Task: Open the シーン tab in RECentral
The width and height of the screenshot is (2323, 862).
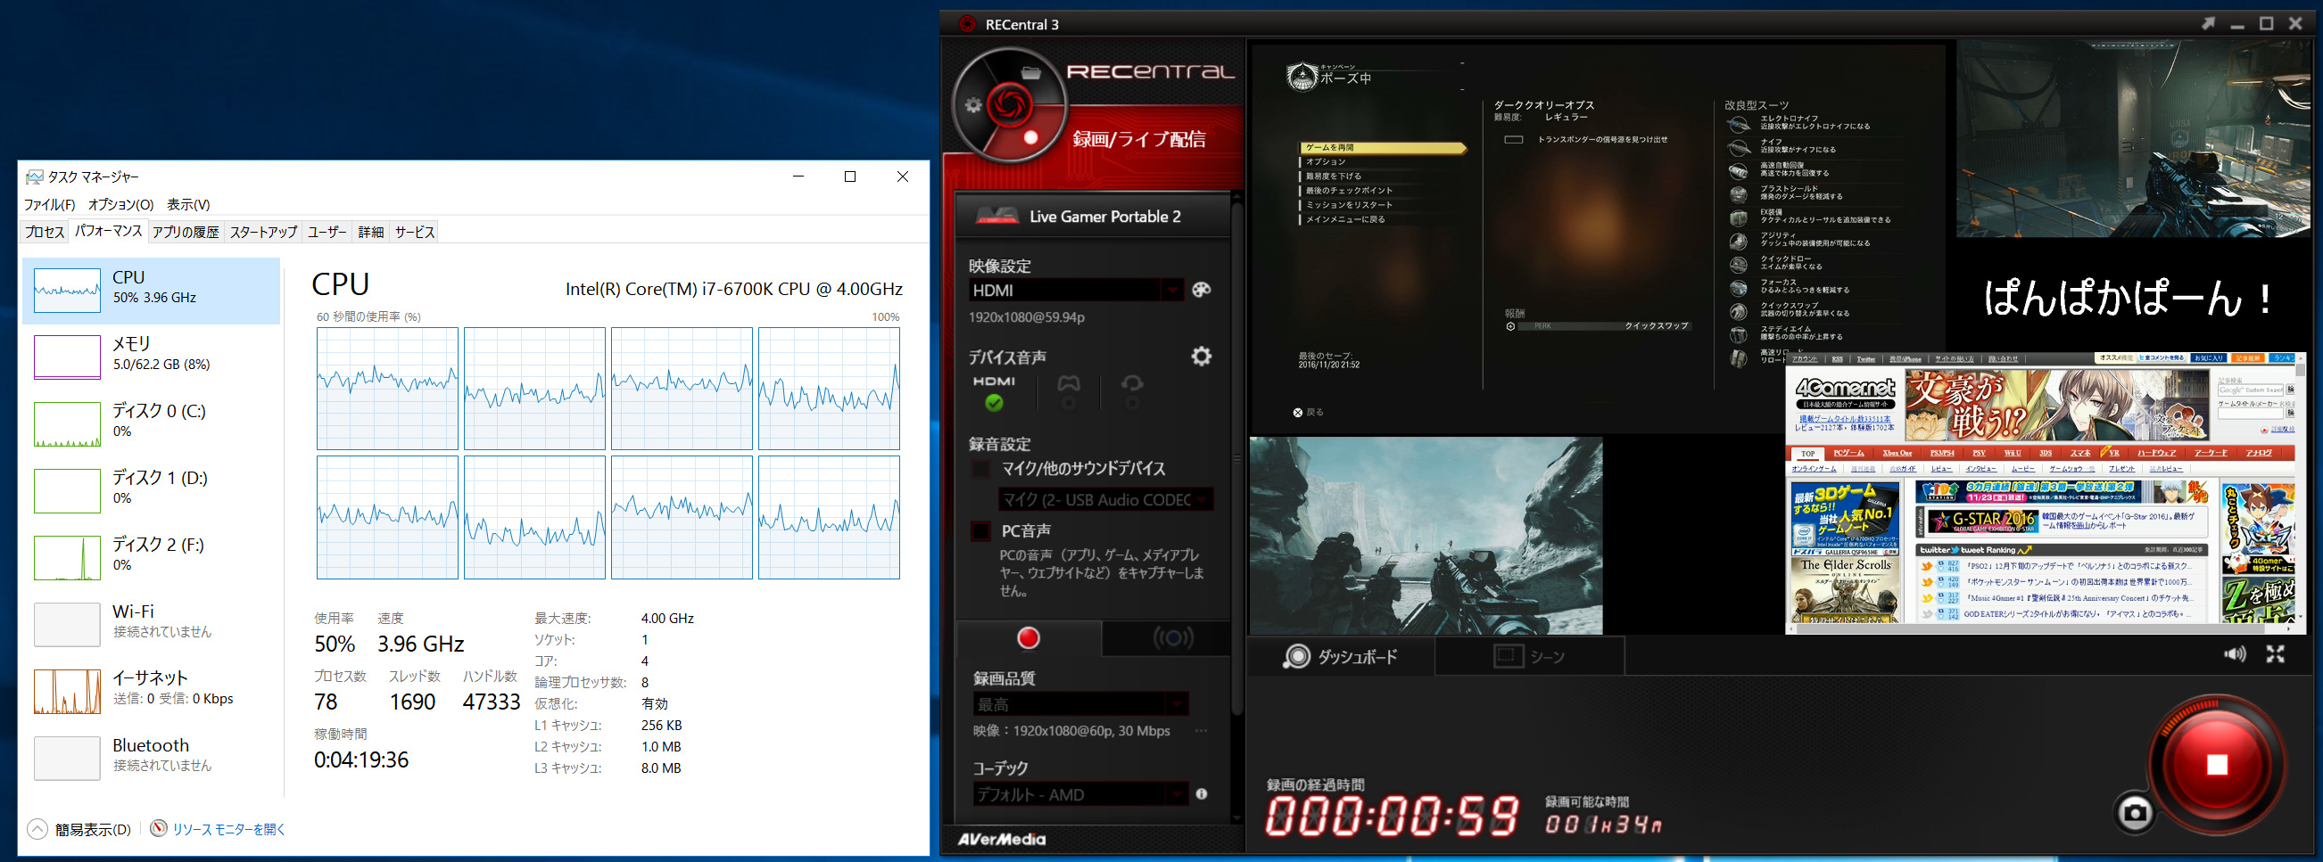Action: [1530, 657]
